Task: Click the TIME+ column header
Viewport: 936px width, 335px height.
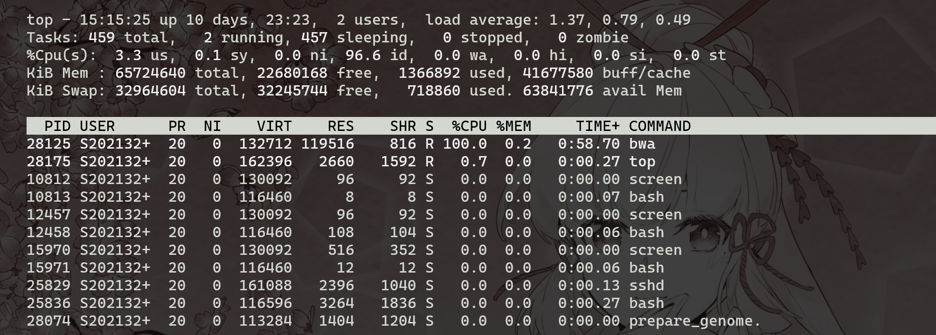Action: (x=597, y=126)
